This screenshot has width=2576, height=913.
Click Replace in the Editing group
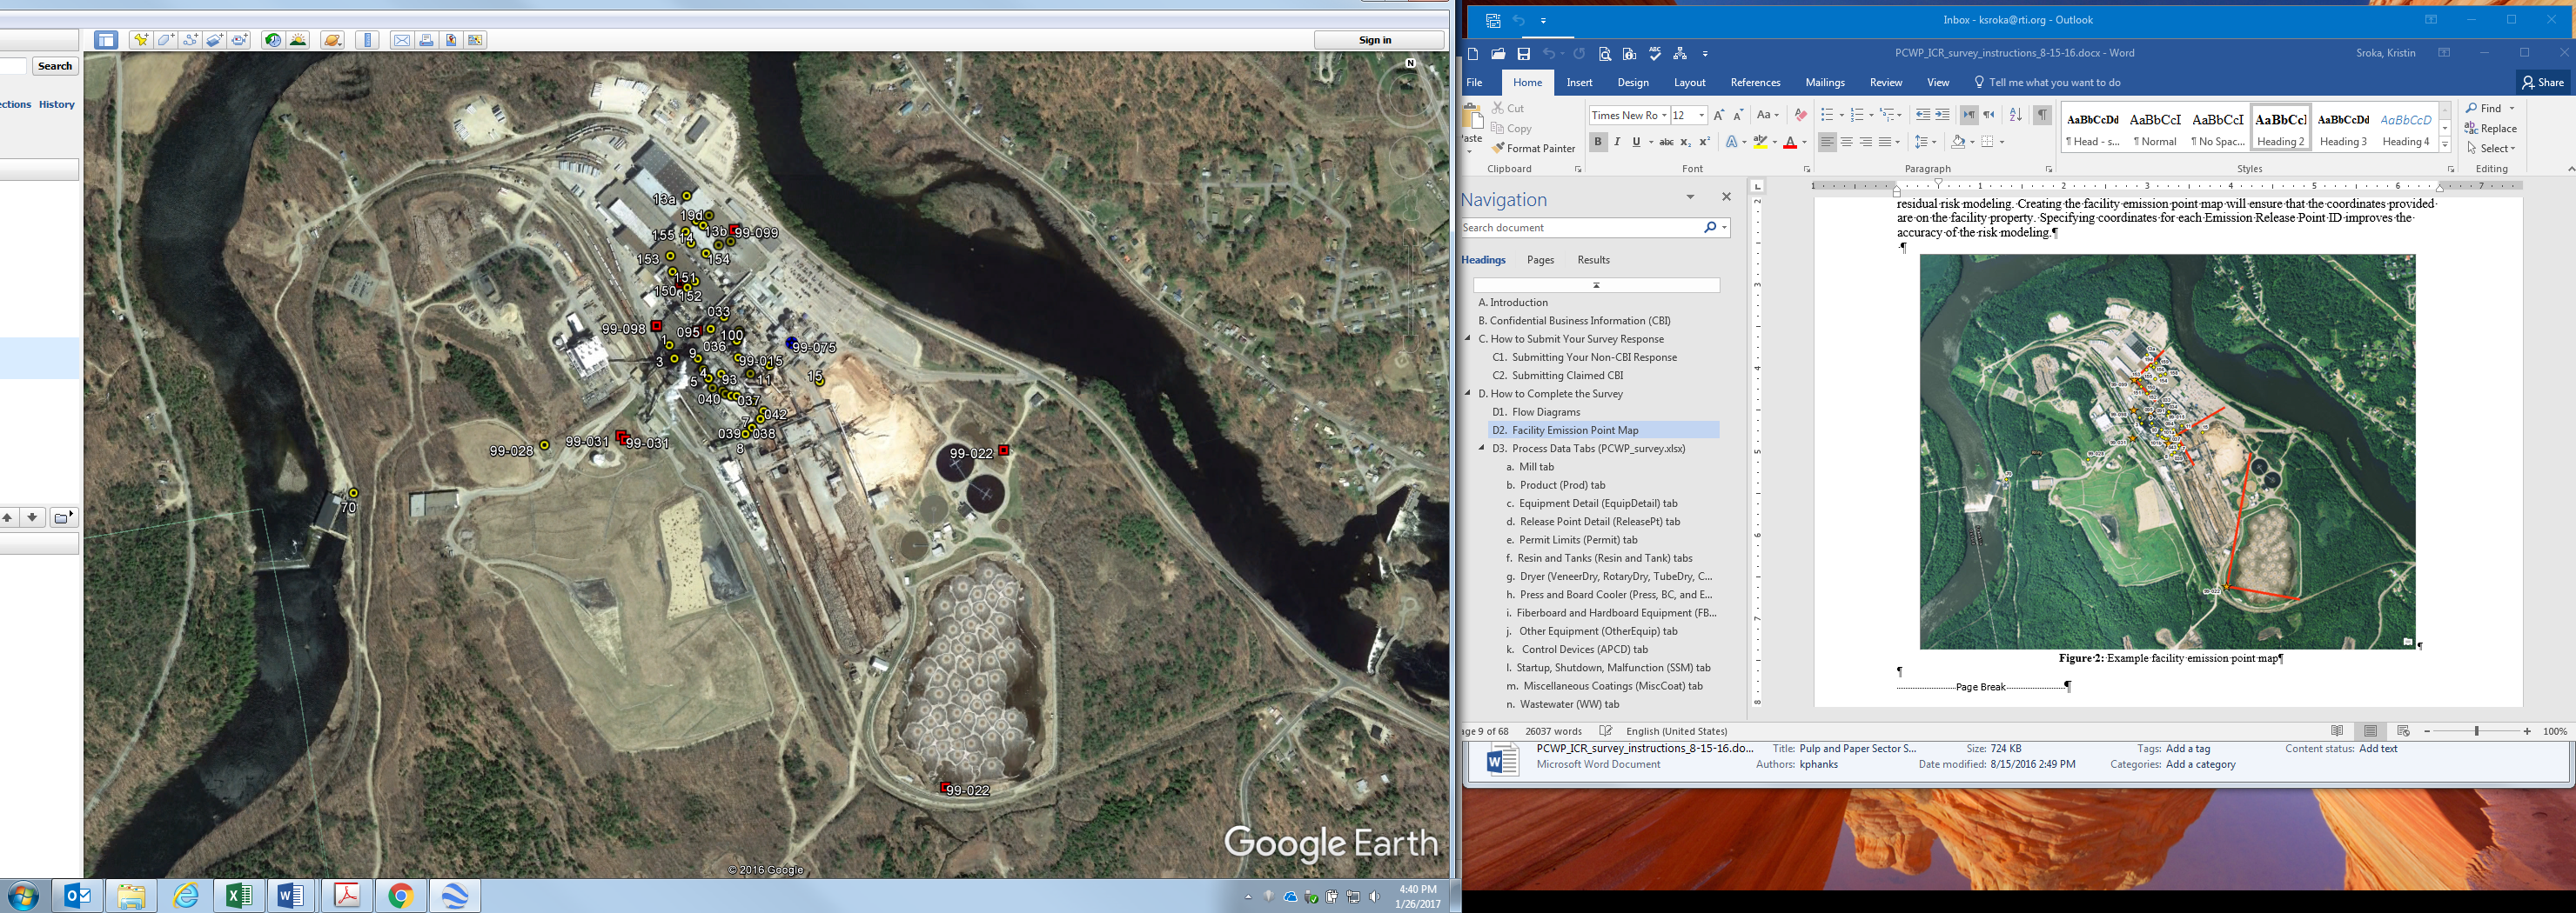tap(2490, 129)
